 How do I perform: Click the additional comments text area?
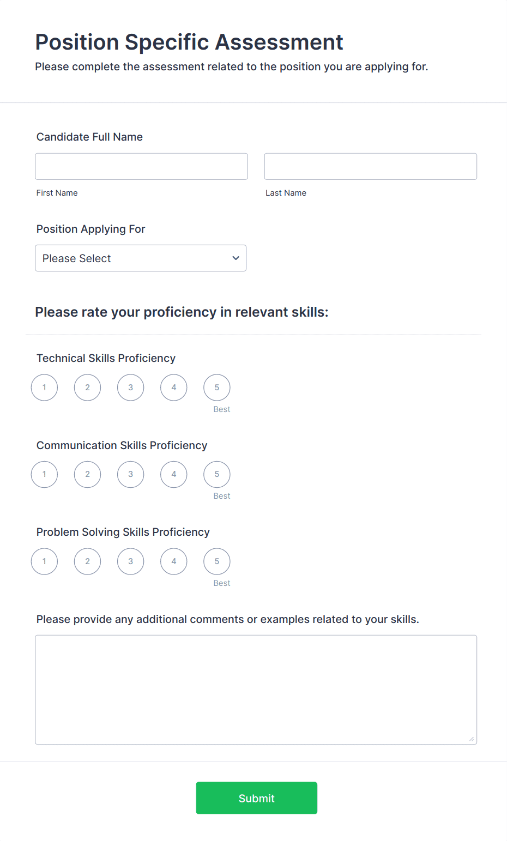pyautogui.click(x=256, y=689)
